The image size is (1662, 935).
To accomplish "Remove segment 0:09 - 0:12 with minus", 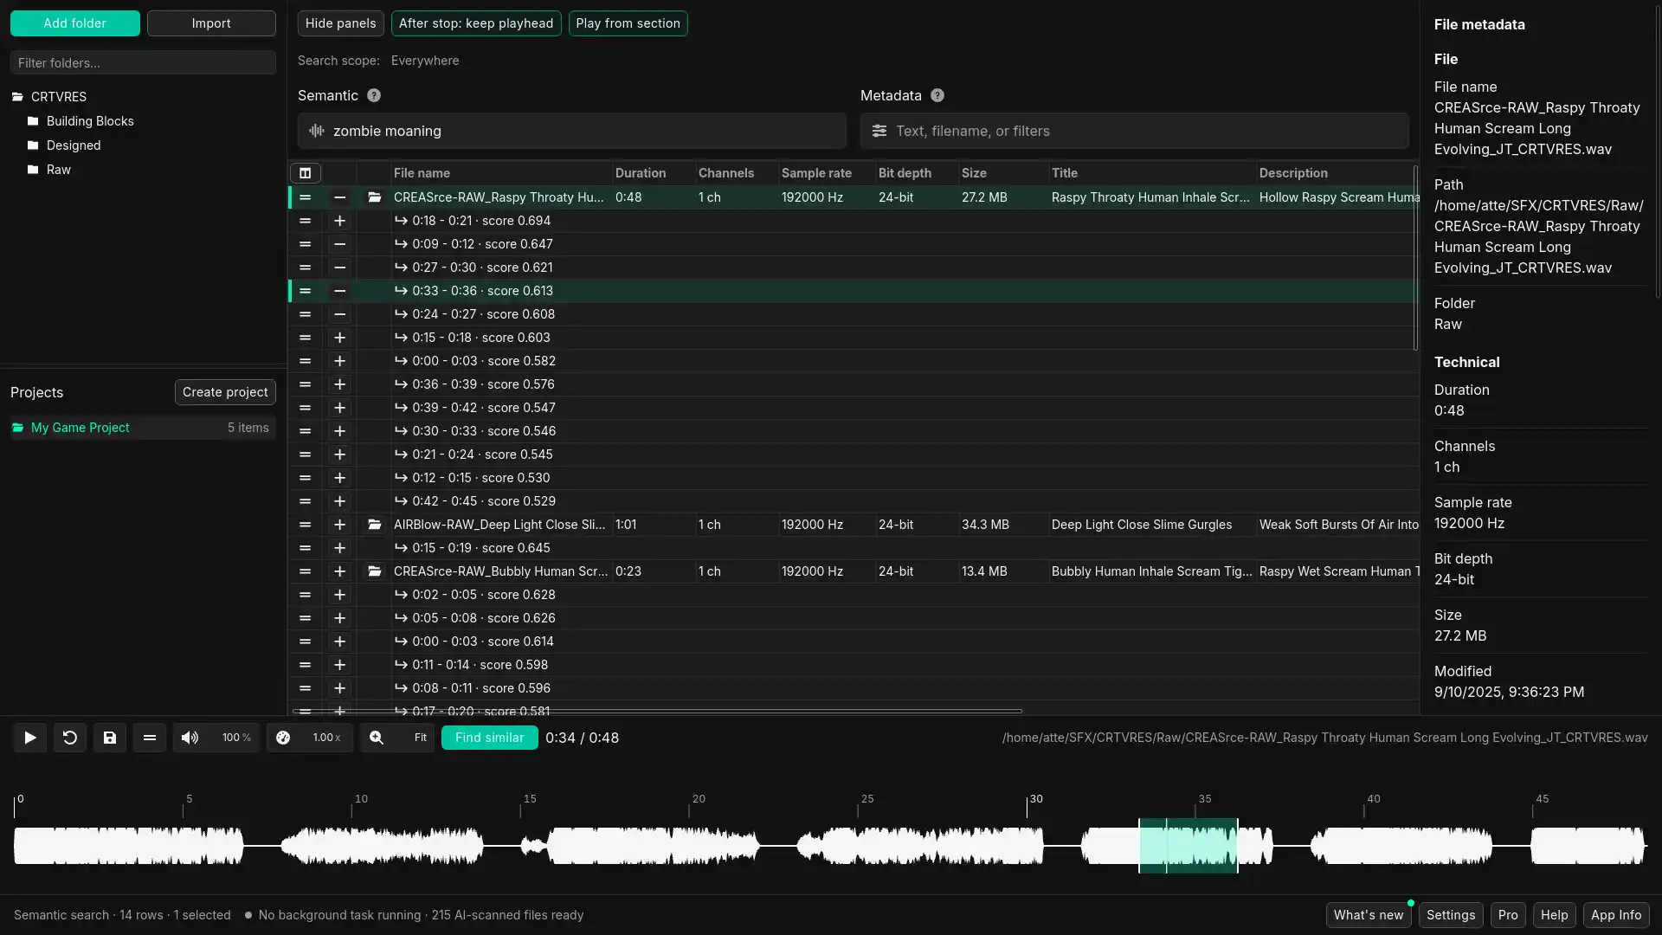I will point(340,244).
